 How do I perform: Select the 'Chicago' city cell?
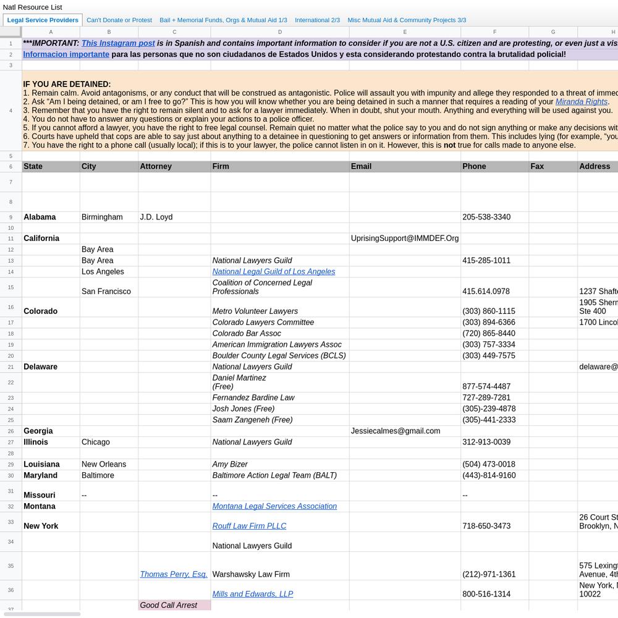pos(109,442)
